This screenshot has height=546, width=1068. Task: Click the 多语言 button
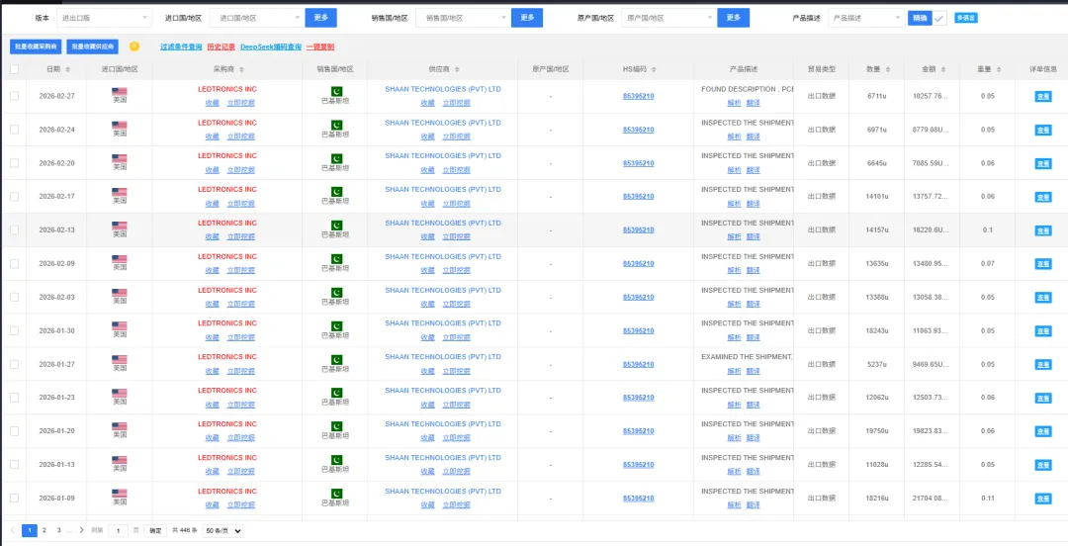click(x=966, y=18)
